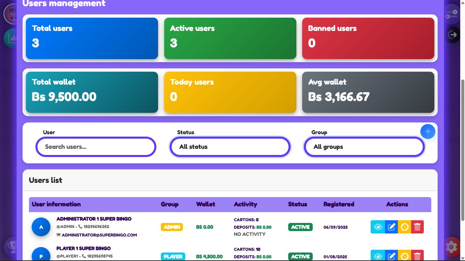Click the administrator@superbingo.com email

coord(99,235)
